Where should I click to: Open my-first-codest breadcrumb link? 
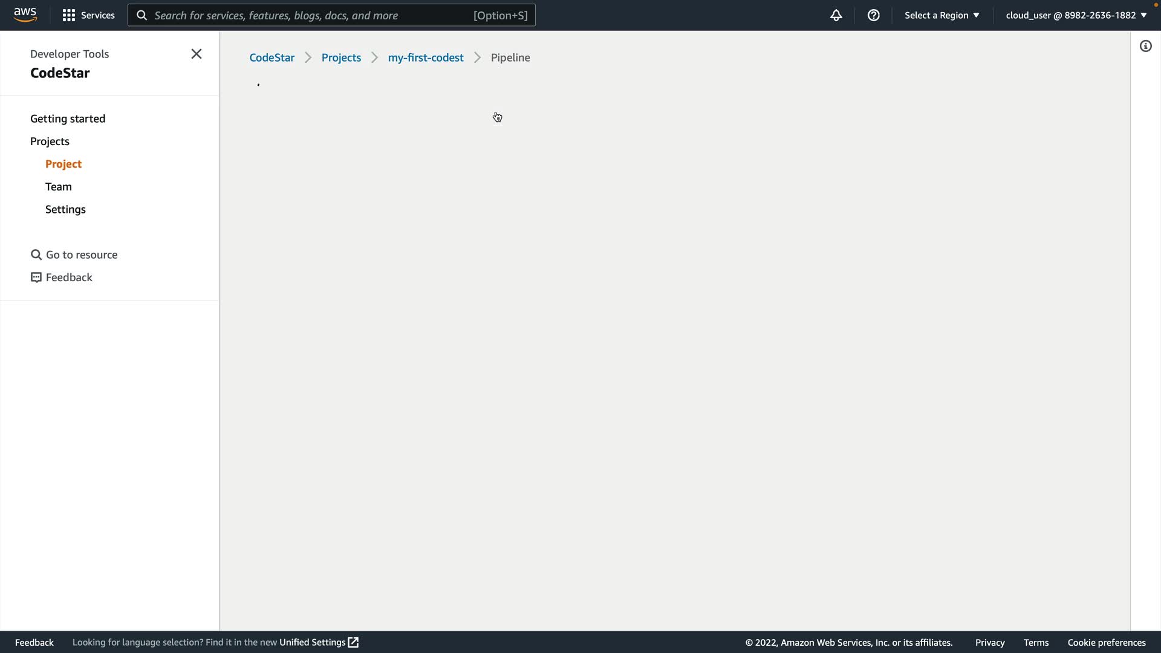point(426,57)
